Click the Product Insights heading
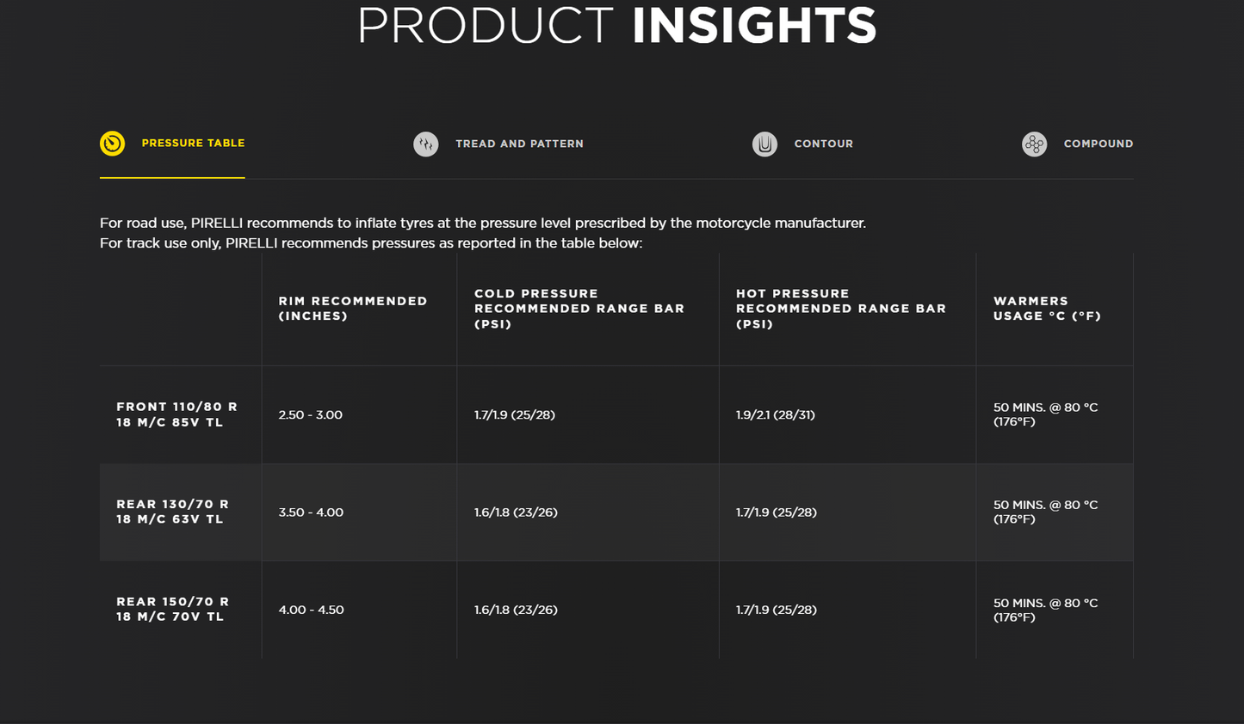This screenshot has width=1244, height=724. click(616, 25)
